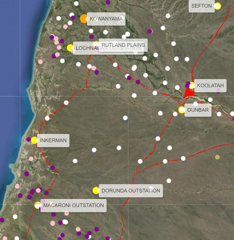Click the olive-colored dot on the map

(x=217, y=157)
